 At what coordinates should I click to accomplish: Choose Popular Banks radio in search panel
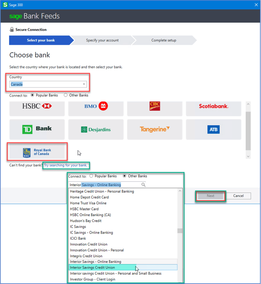coord(91,176)
